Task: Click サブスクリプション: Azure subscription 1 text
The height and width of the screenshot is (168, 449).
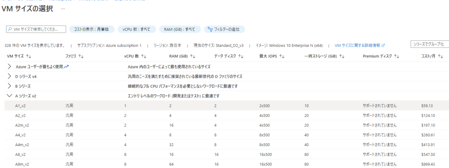Action: point(109,45)
